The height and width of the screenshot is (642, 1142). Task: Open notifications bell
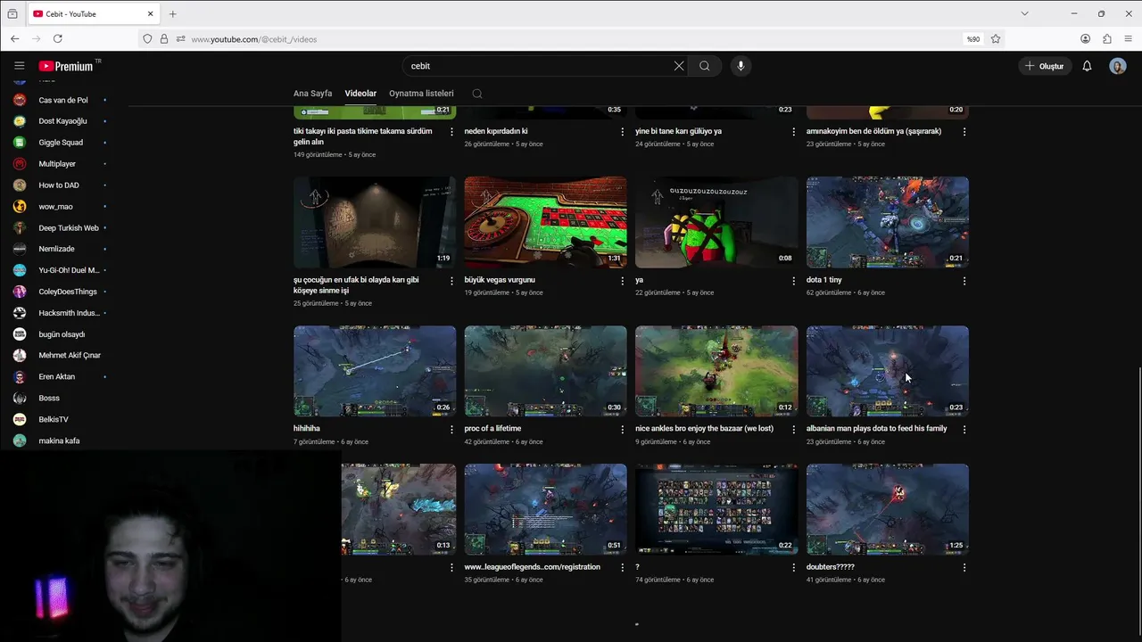pyautogui.click(x=1087, y=66)
